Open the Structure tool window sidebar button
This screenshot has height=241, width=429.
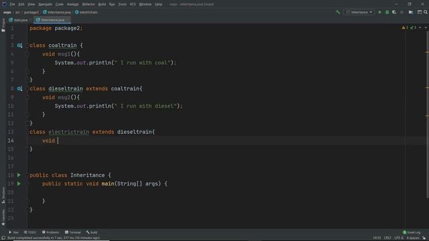point(3,195)
